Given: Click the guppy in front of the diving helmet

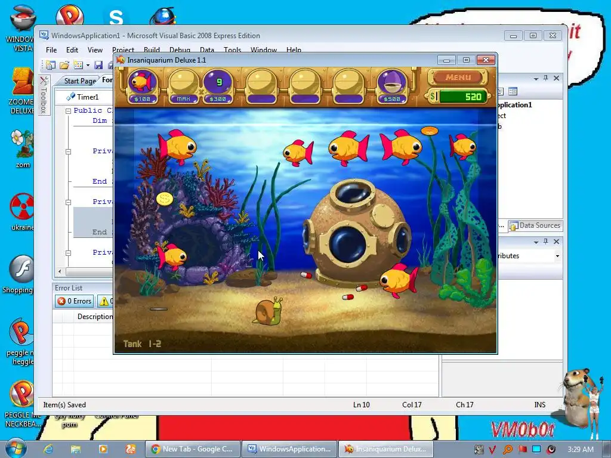Looking at the screenshot, I should 398,280.
